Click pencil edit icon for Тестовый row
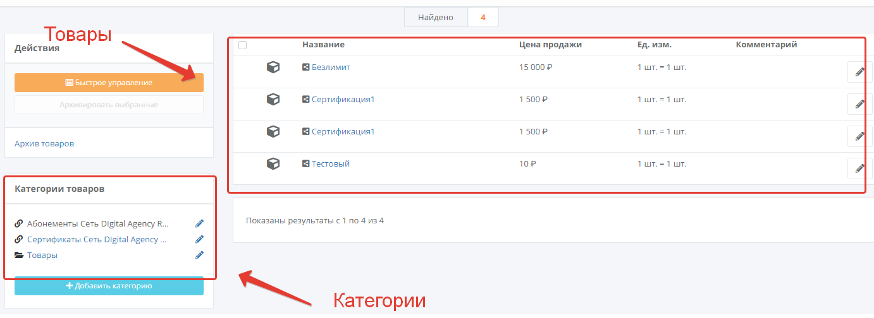874x318 pixels. tap(859, 168)
